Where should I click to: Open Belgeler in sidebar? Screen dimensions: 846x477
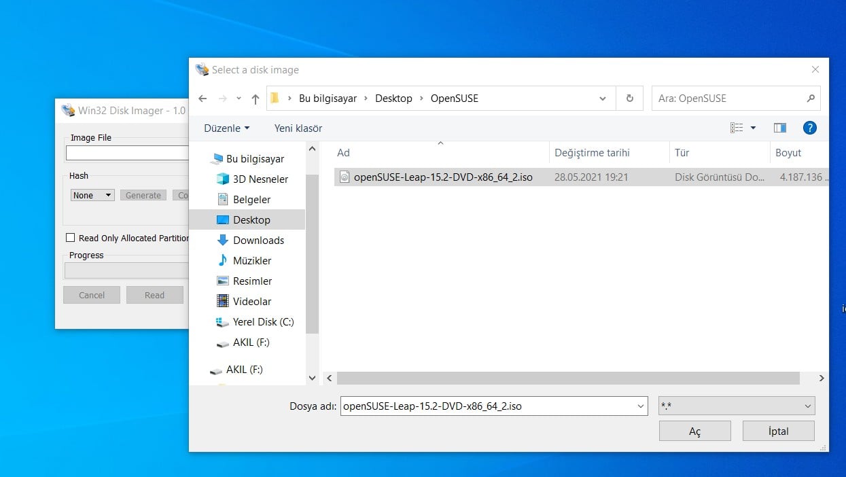click(251, 200)
